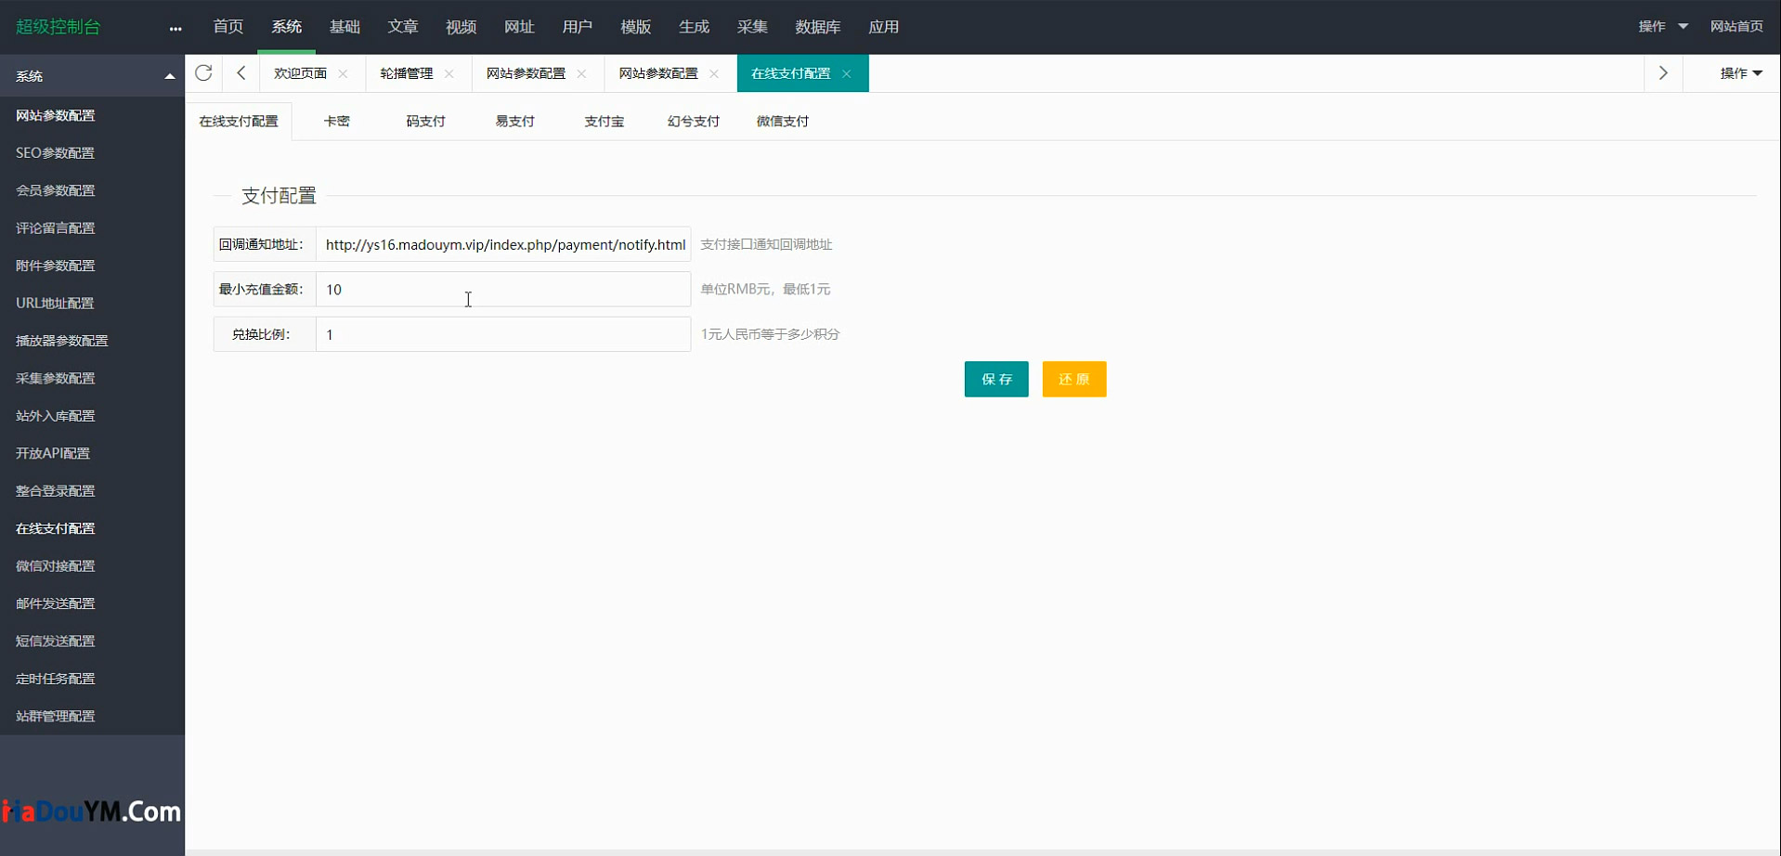Click the left arrow to scroll tabs back
The height and width of the screenshot is (856, 1781).
coord(241,73)
